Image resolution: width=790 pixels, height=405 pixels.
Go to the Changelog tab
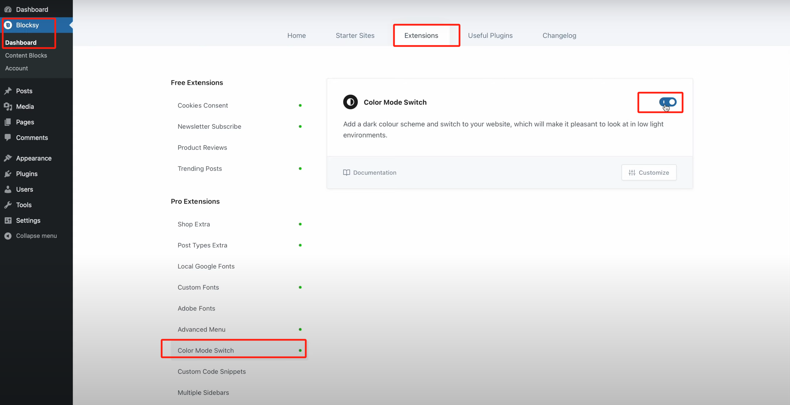[x=559, y=35]
